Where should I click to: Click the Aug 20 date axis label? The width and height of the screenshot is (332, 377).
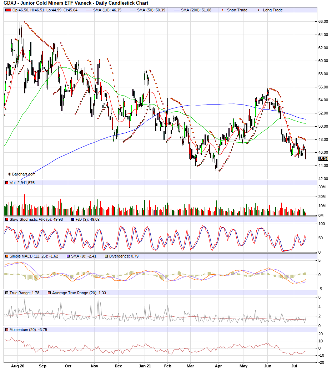click(x=17, y=366)
